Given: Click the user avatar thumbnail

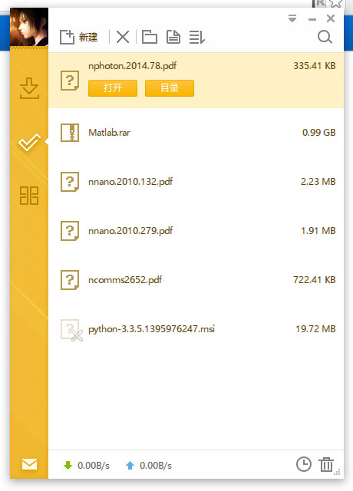Looking at the screenshot, I should pyautogui.click(x=29, y=28).
